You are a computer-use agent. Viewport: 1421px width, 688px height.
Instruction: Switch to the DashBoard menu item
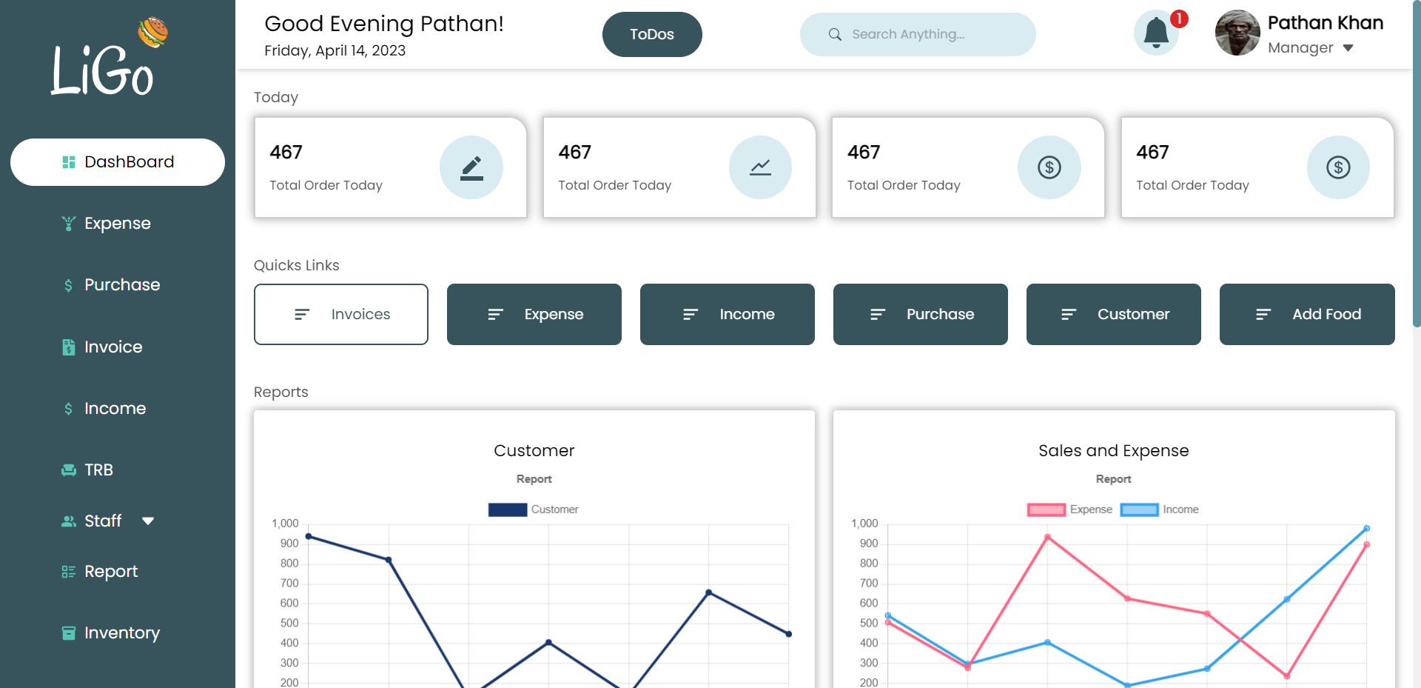tap(117, 161)
